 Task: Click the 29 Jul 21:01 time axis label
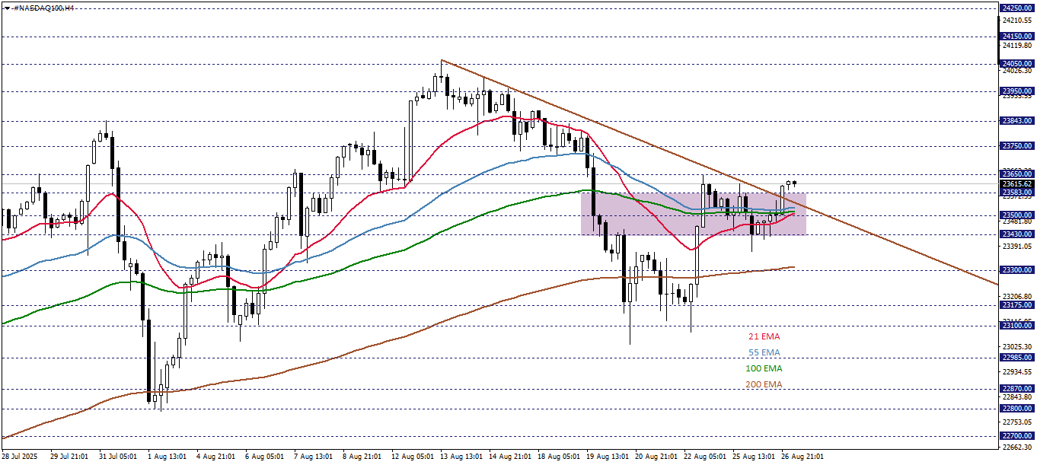tap(69, 457)
